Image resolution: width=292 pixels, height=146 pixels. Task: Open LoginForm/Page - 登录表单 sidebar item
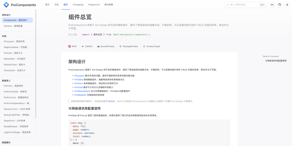[x=17, y=132]
